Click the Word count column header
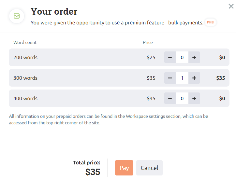Screen dimensions: 236x181 [x=25, y=42]
